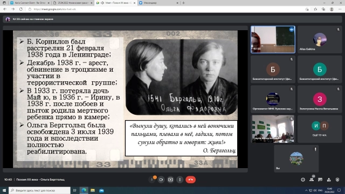Open the chat messages panel
The width and height of the screenshot is (345, 194).
point(320,179)
